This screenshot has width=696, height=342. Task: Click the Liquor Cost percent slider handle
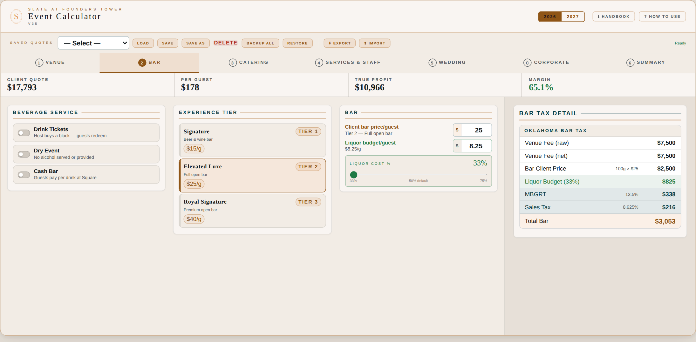354,175
